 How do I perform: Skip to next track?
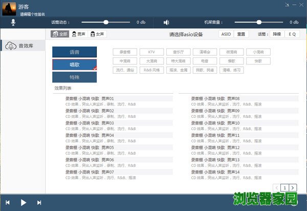coord(39,202)
